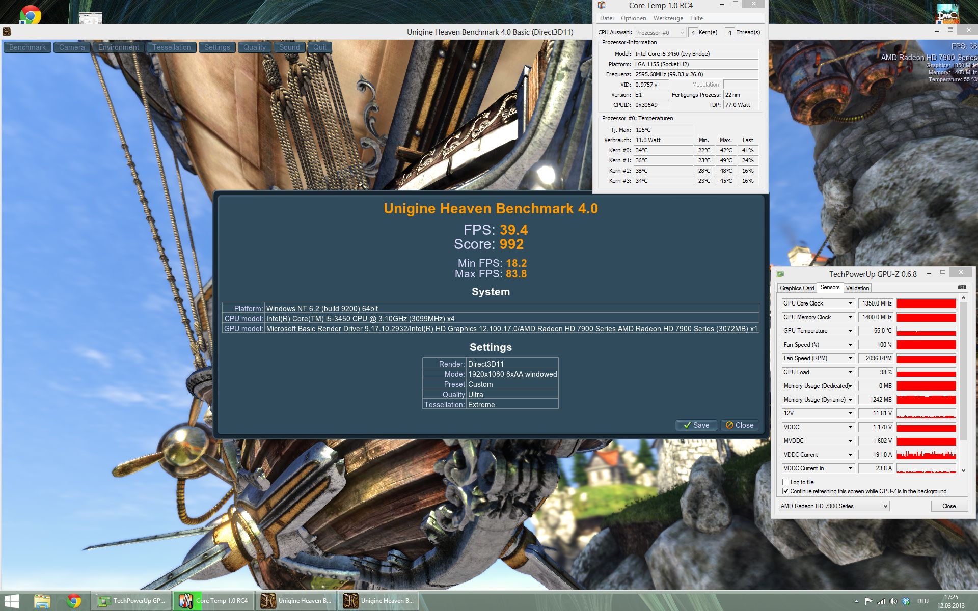The width and height of the screenshot is (978, 611).
Task: Click the Core Temp title bar icon
Action: coord(602,6)
